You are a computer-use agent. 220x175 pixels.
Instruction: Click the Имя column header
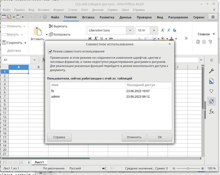[88, 85]
